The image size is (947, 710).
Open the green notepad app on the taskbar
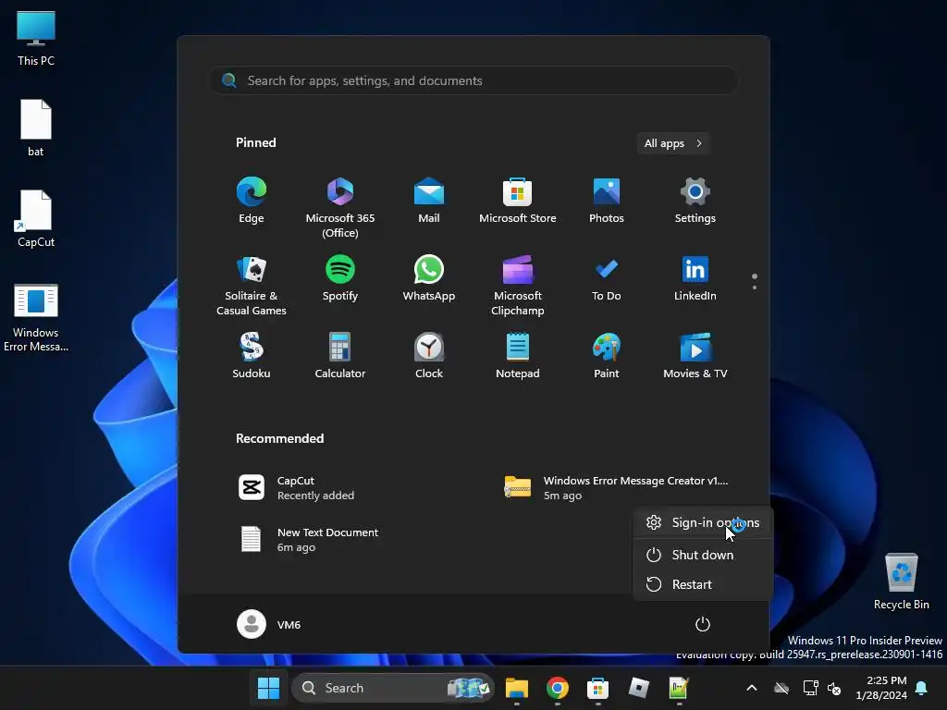[x=679, y=688]
